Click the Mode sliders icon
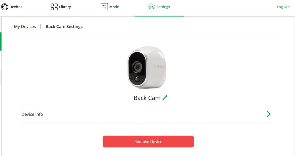 tap(104, 7)
